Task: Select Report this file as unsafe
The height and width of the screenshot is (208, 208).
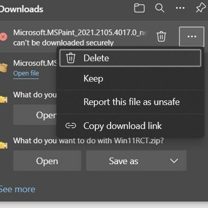Action: (130, 102)
